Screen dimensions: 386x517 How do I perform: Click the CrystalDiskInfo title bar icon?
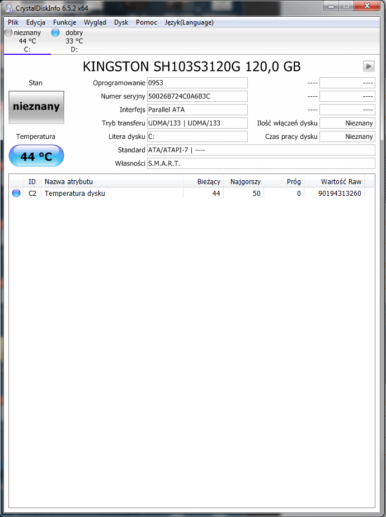tap(8, 8)
